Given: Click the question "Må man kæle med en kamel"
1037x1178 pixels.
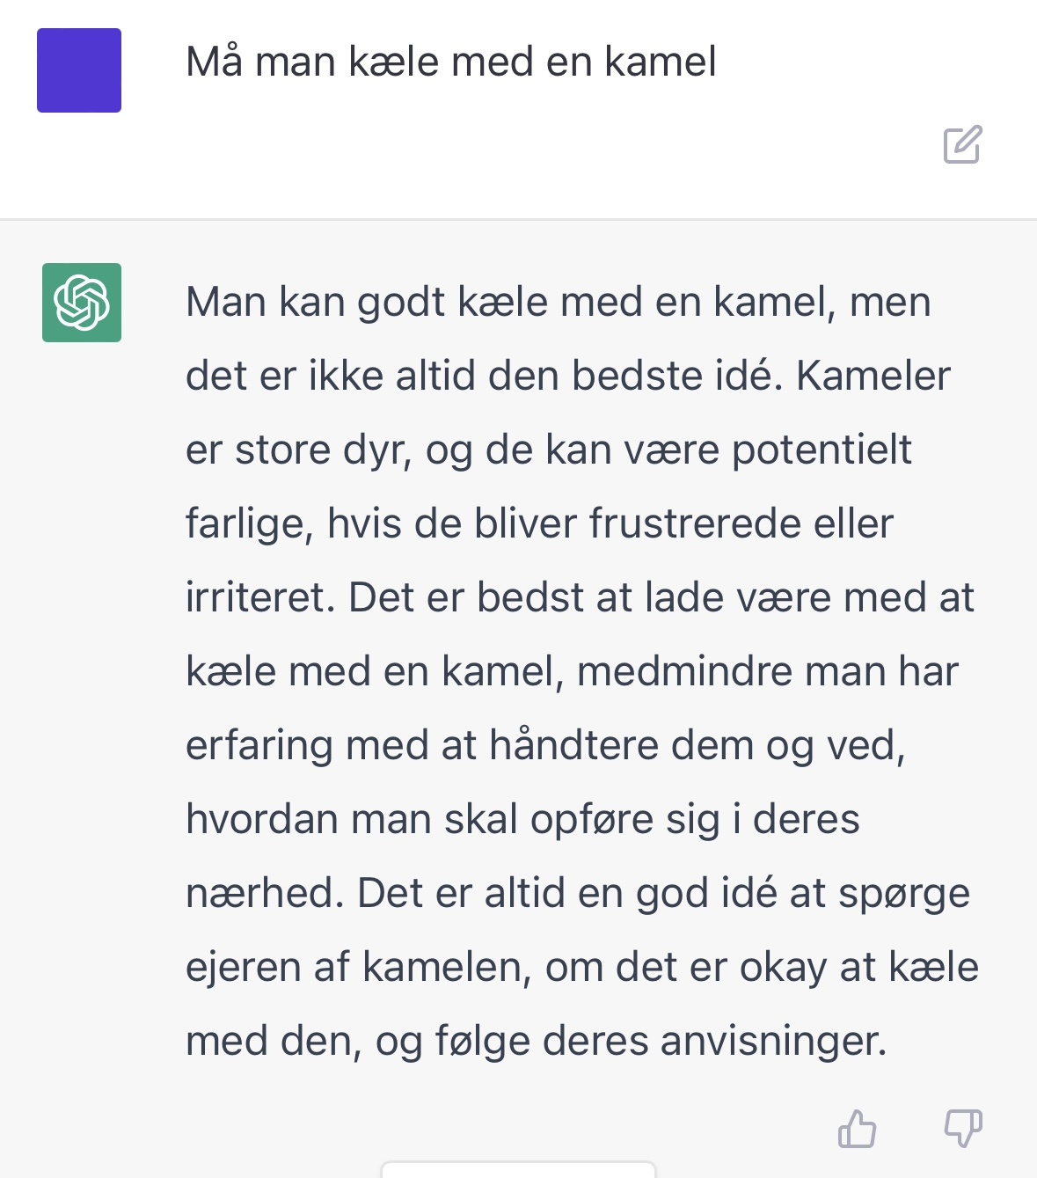Looking at the screenshot, I should (x=453, y=61).
